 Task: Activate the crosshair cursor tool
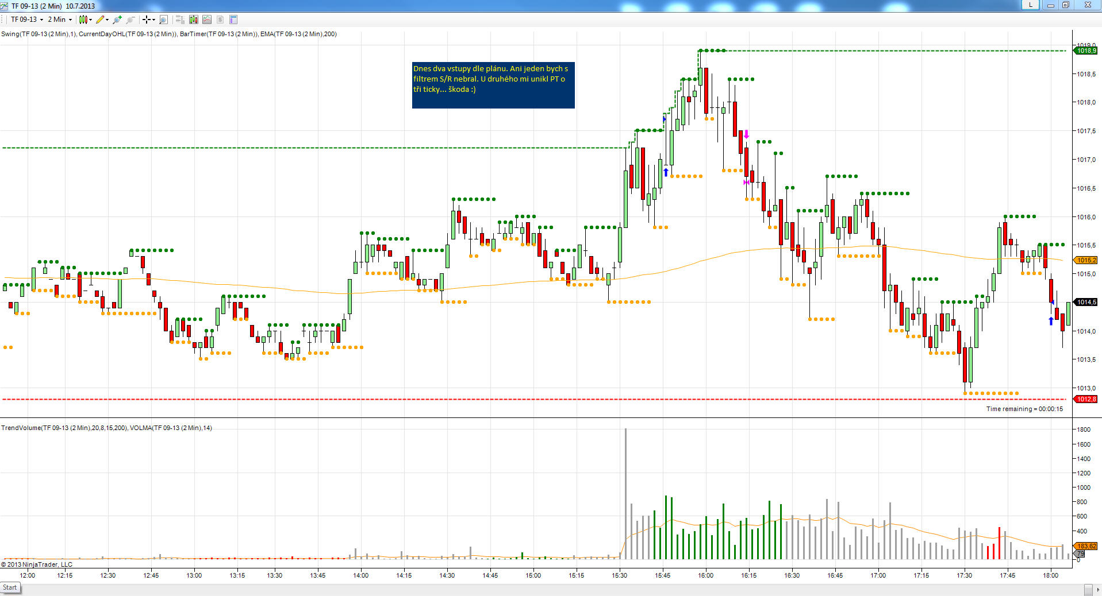pyautogui.click(x=148, y=20)
